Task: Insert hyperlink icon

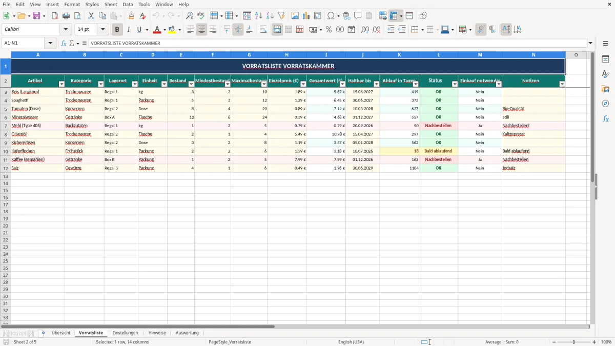Action: pyautogui.click(x=346, y=16)
